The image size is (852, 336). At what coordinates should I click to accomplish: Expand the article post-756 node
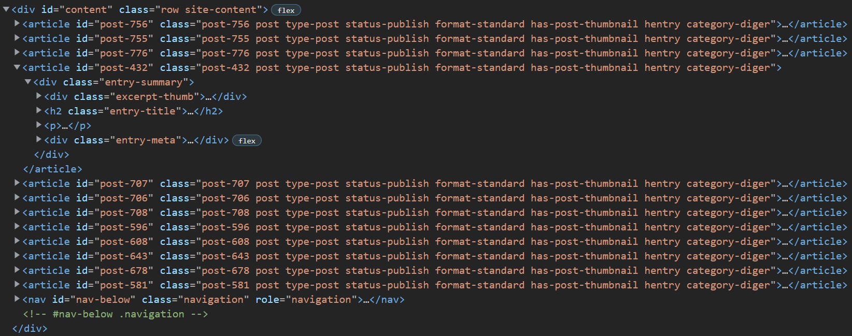17,23
